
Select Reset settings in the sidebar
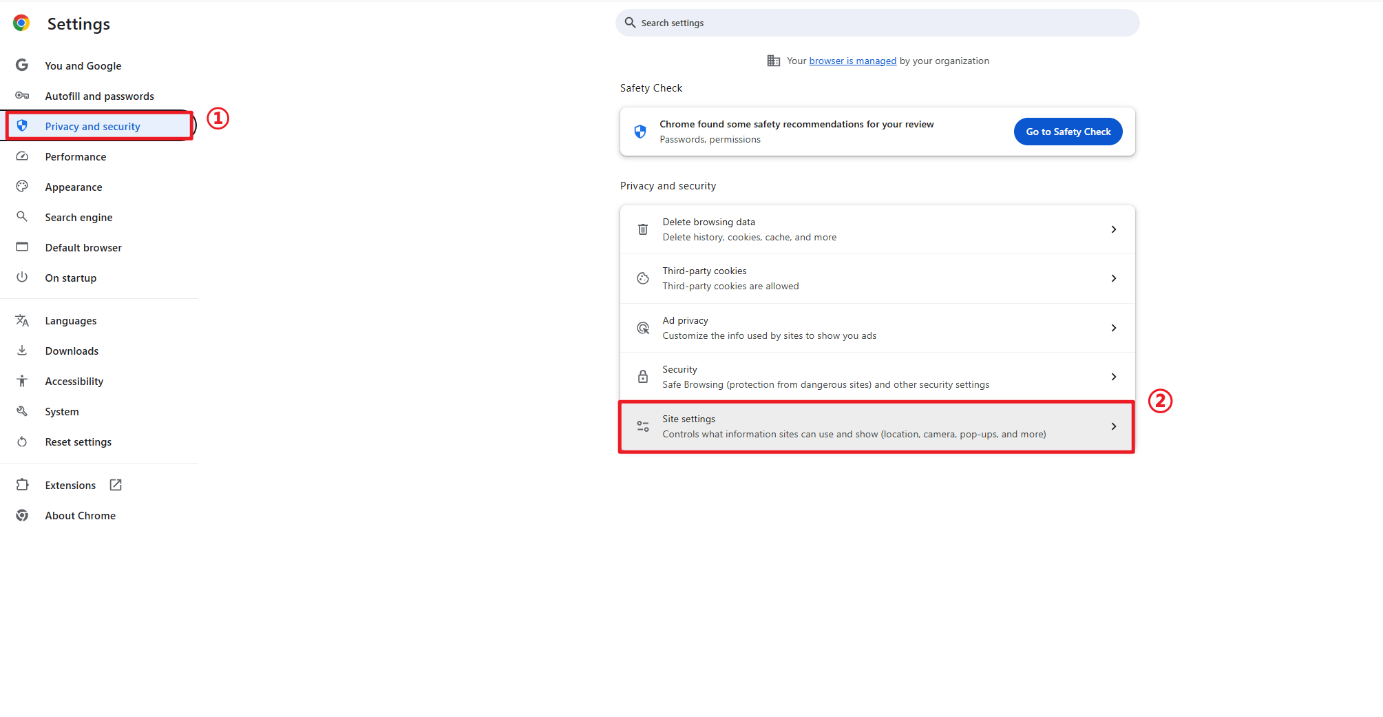click(78, 441)
